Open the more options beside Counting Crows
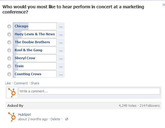The height and width of the screenshot is (128, 165). 61,74
